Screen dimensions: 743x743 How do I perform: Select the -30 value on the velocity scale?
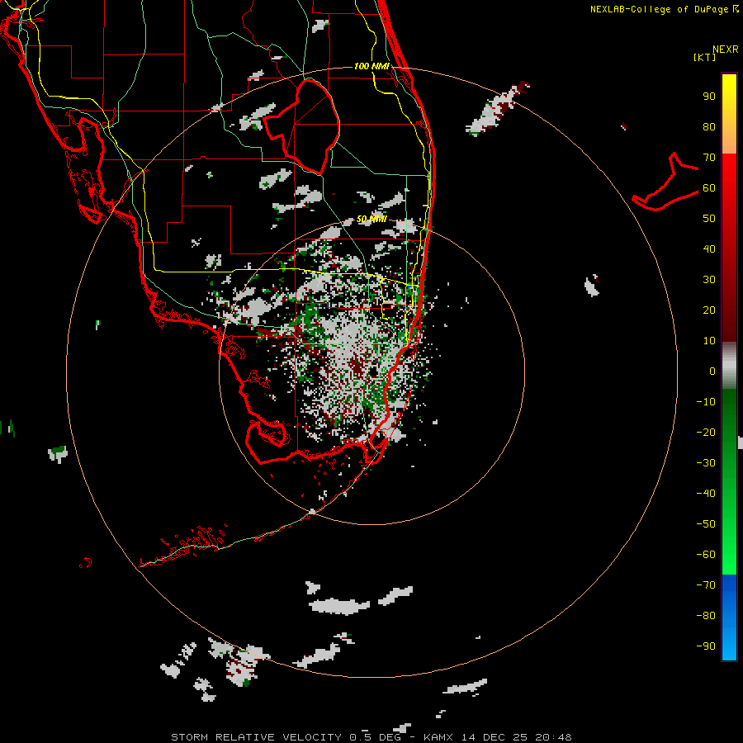[x=706, y=463]
